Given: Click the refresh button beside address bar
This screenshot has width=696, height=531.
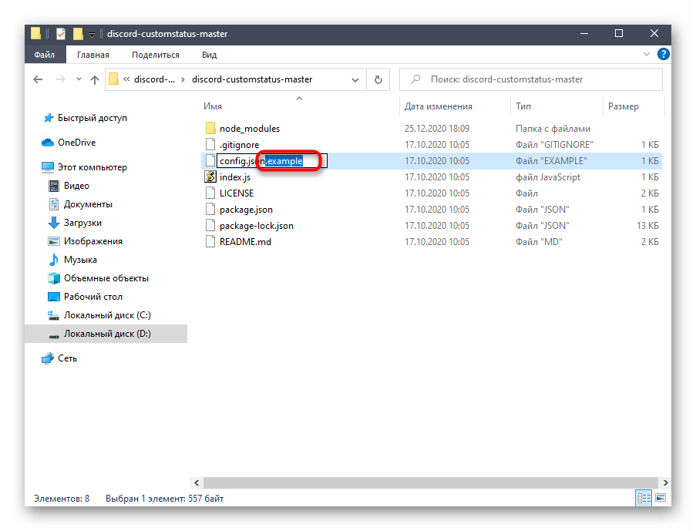Looking at the screenshot, I should (x=378, y=79).
